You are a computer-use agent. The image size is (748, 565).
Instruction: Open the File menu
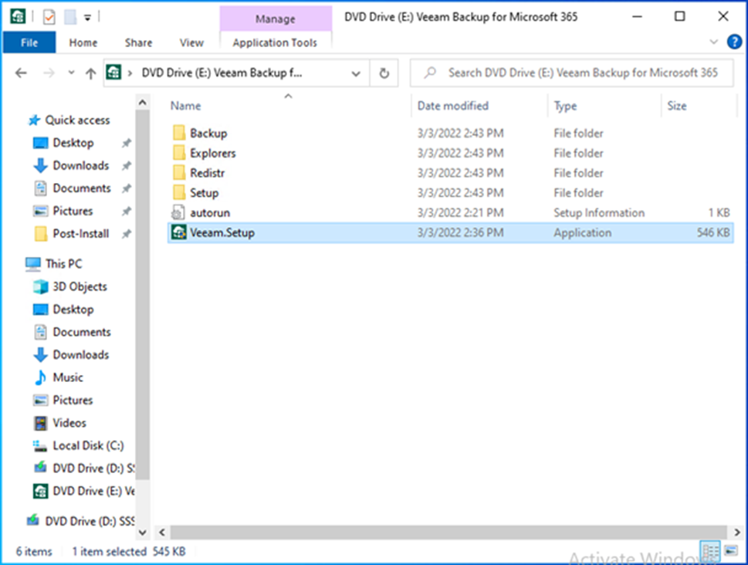[29, 42]
